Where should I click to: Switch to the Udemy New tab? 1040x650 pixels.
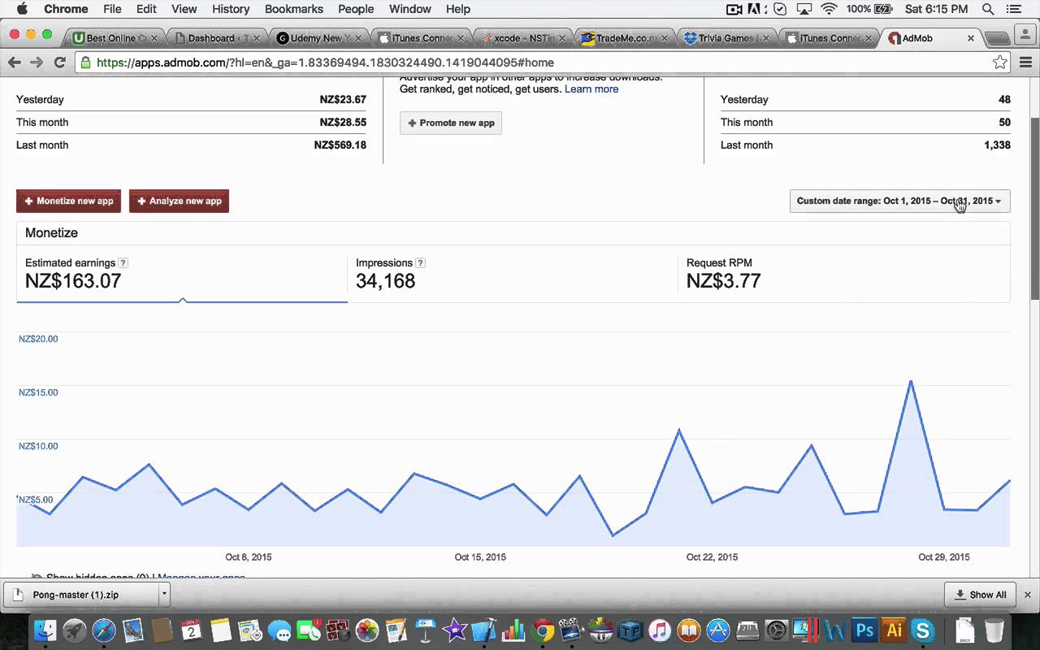point(318,38)
